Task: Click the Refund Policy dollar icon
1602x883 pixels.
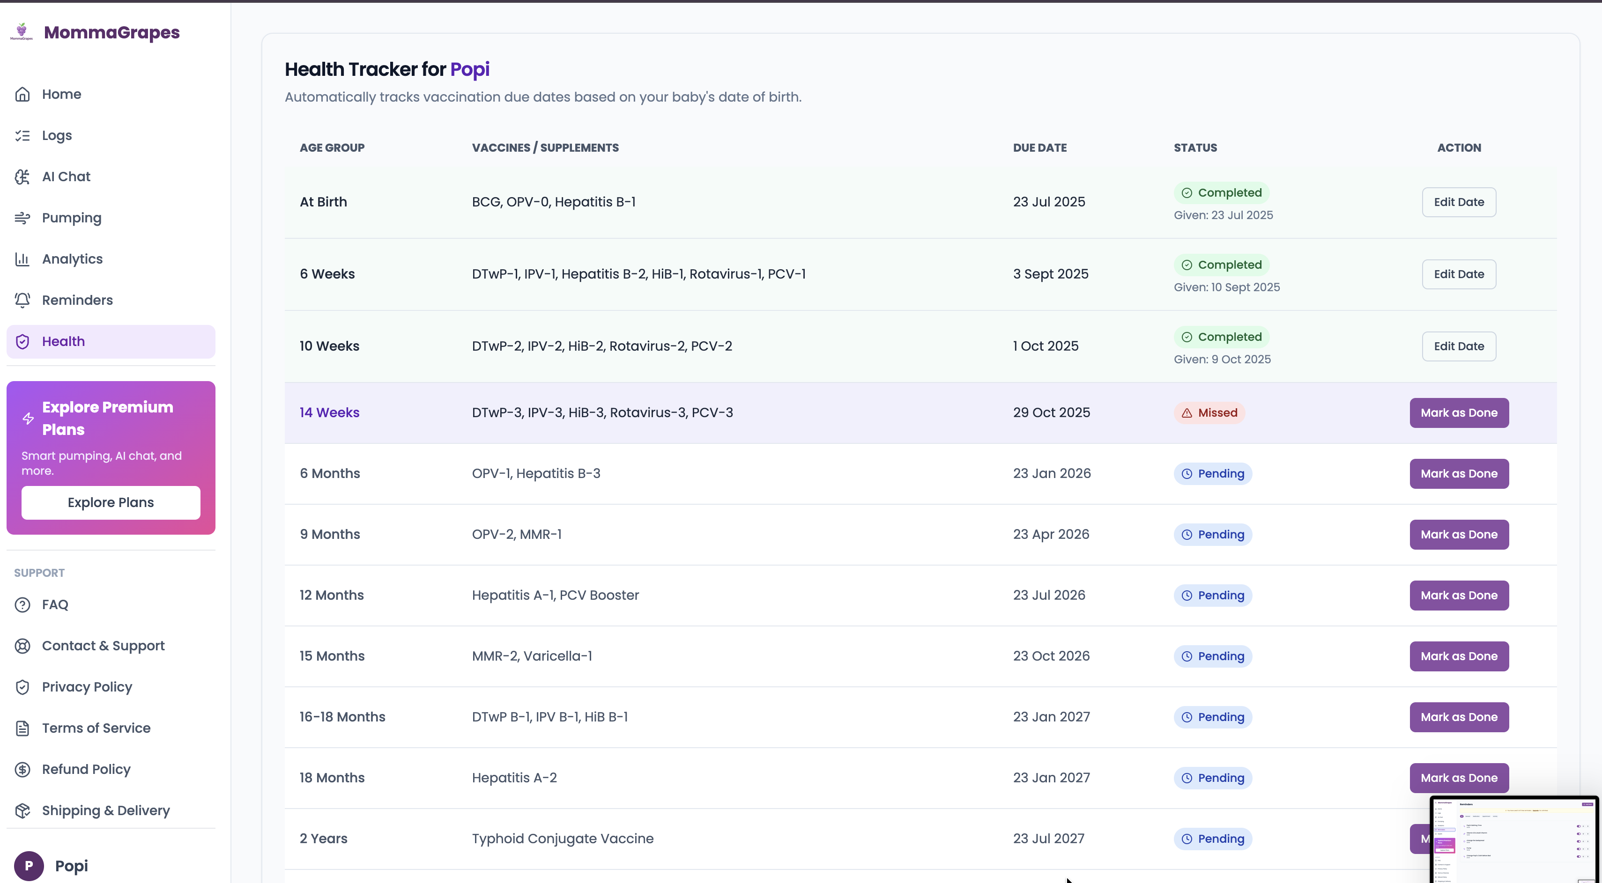Action: pos(22,769)
